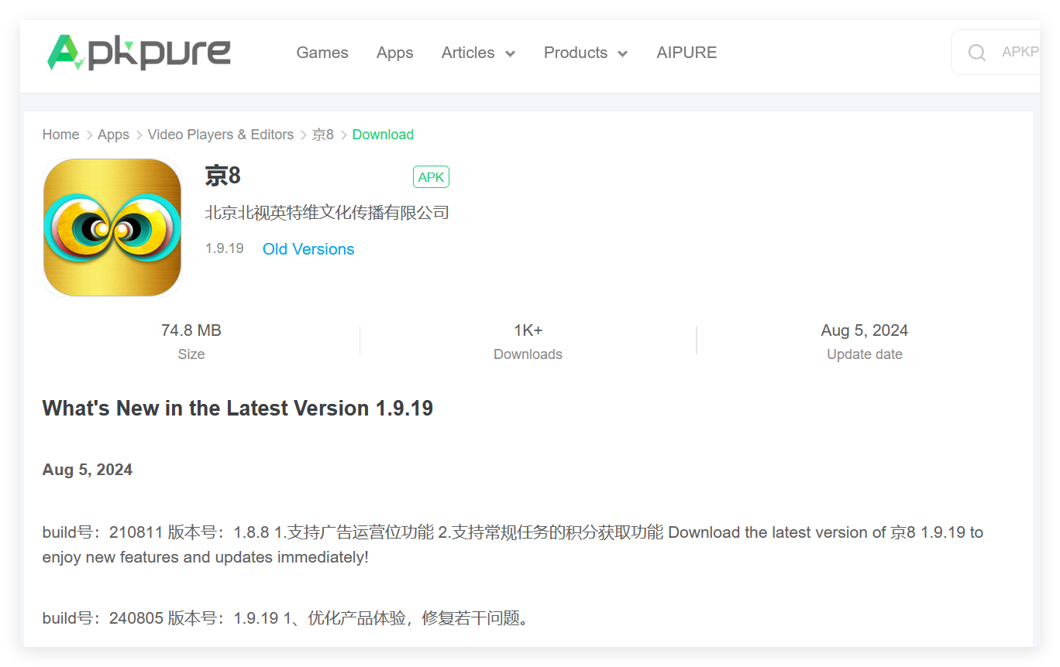Click the bold Aug 5, 2024 date
The image size is (1060, 667).
88,470
